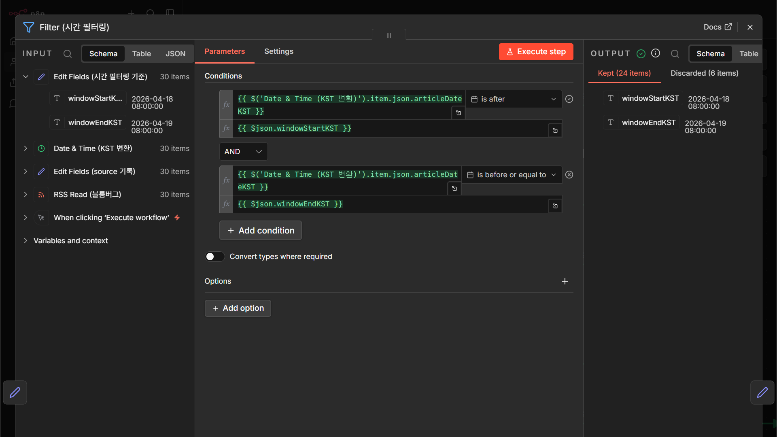Expand Variables and context section

click(25, 241)
